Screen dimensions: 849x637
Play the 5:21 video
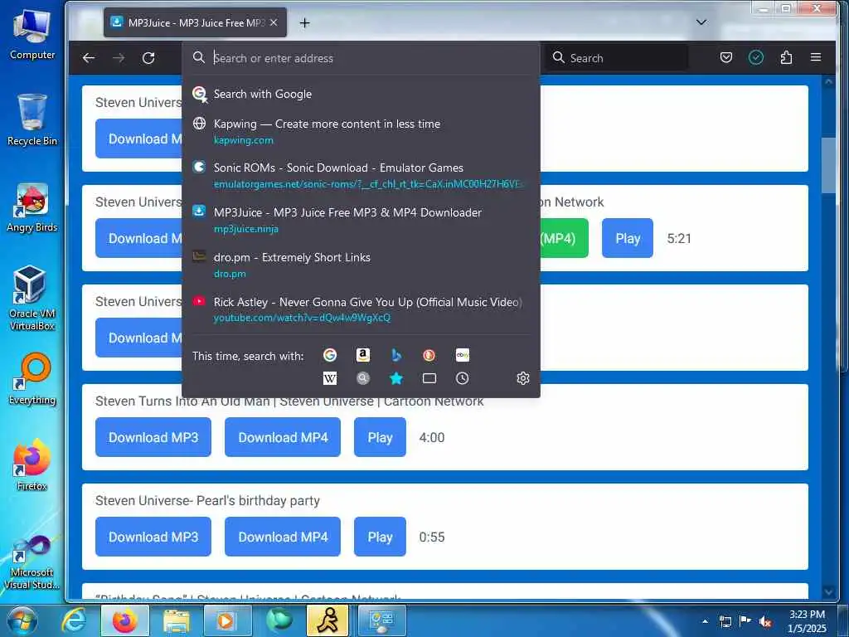(628, 238)
